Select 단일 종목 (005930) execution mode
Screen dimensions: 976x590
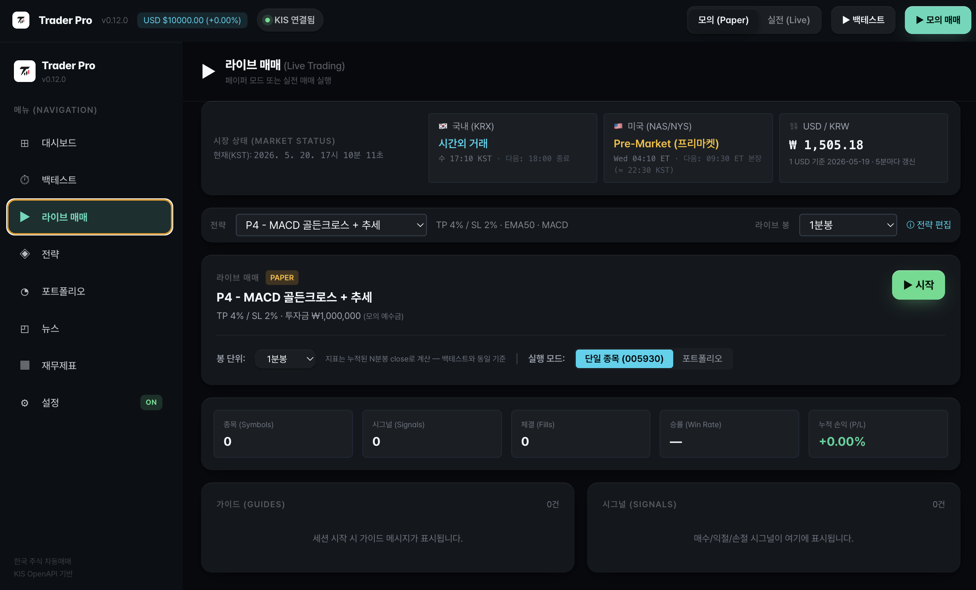tap(624, 359)
